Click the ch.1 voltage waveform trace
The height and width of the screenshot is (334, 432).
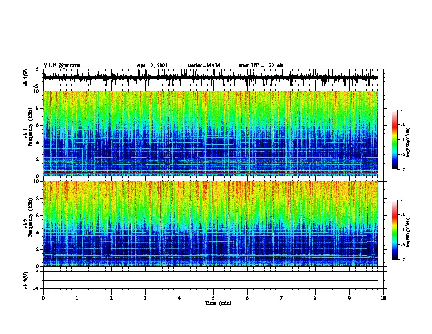point(210,77)
